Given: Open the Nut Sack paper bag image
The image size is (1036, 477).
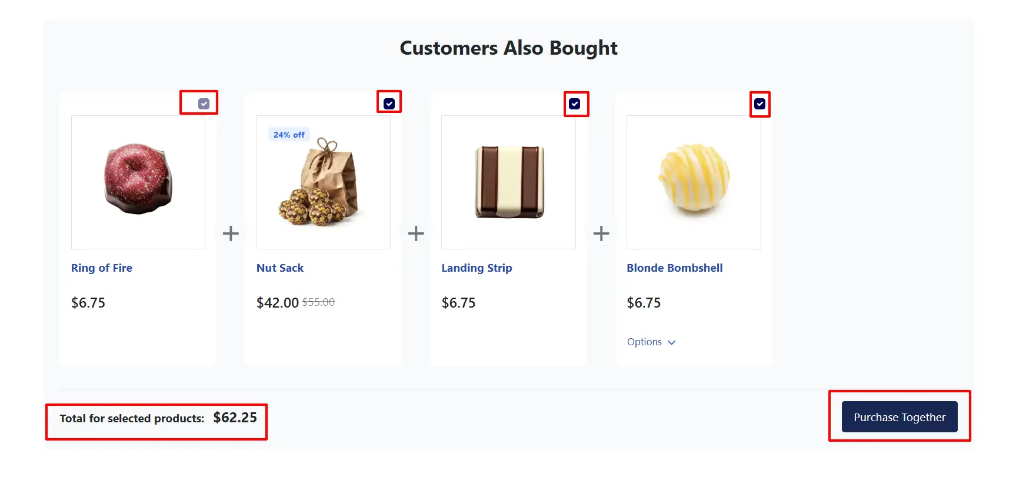Looking at the screenshot, I should 323,182.
